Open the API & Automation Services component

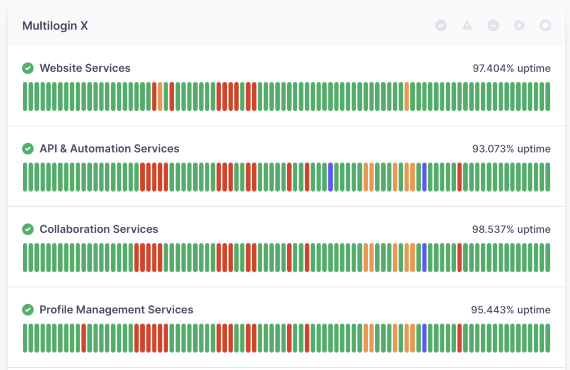click(x=109, y=149)
